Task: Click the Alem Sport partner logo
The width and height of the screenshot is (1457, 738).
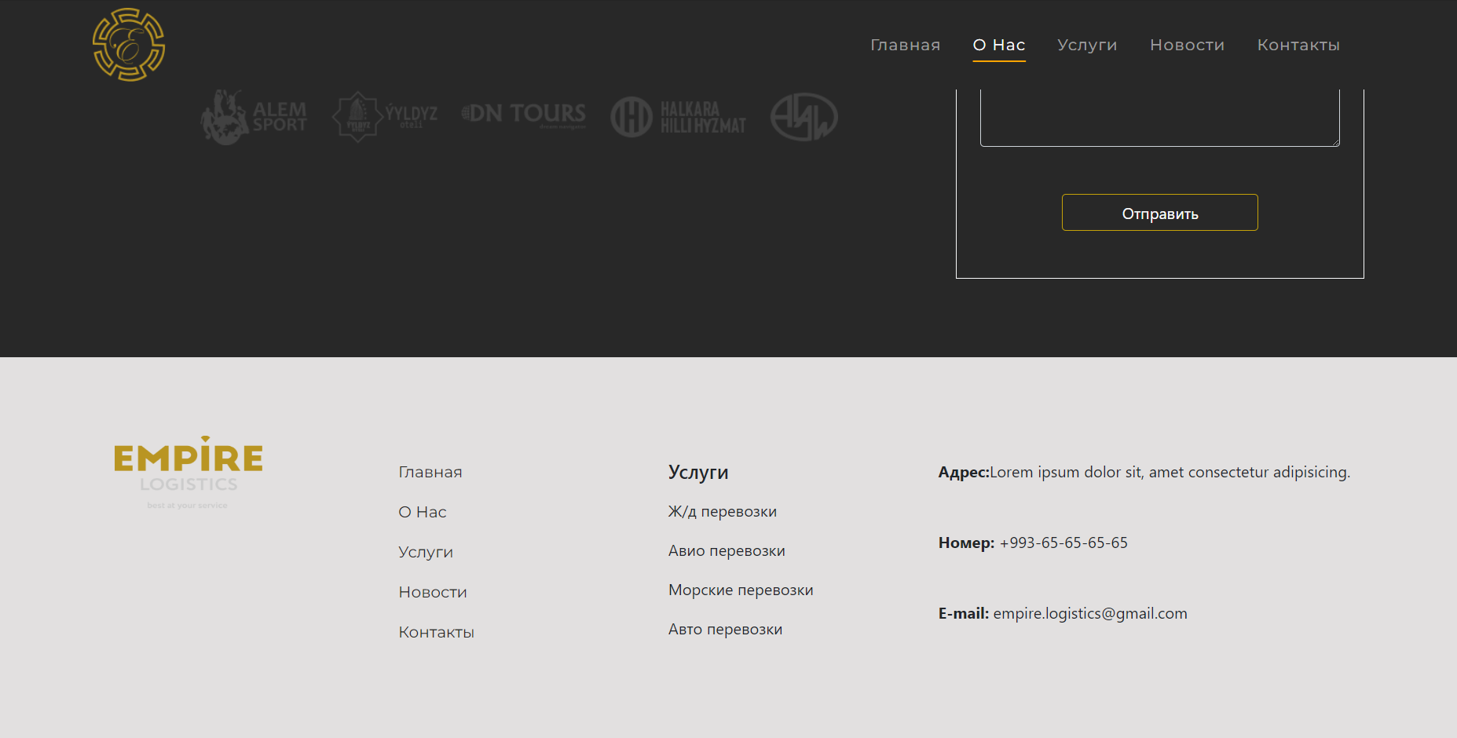Action: [254, 117]
